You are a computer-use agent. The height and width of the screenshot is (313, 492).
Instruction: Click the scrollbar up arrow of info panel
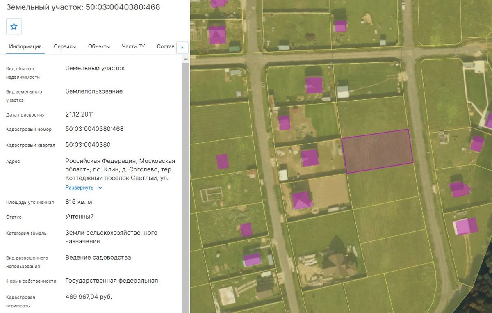(186, 59)
